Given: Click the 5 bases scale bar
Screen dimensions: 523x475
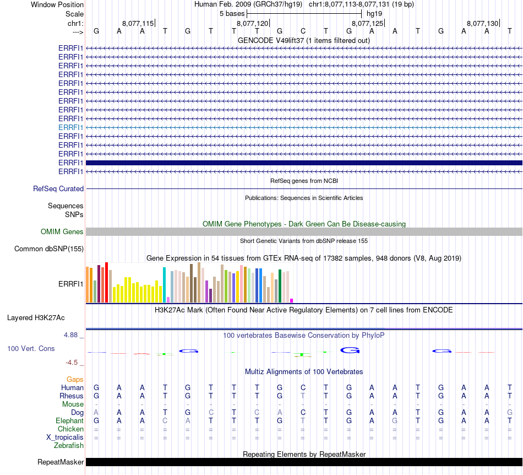Looking at the screenshot, I should coord(304,14).
